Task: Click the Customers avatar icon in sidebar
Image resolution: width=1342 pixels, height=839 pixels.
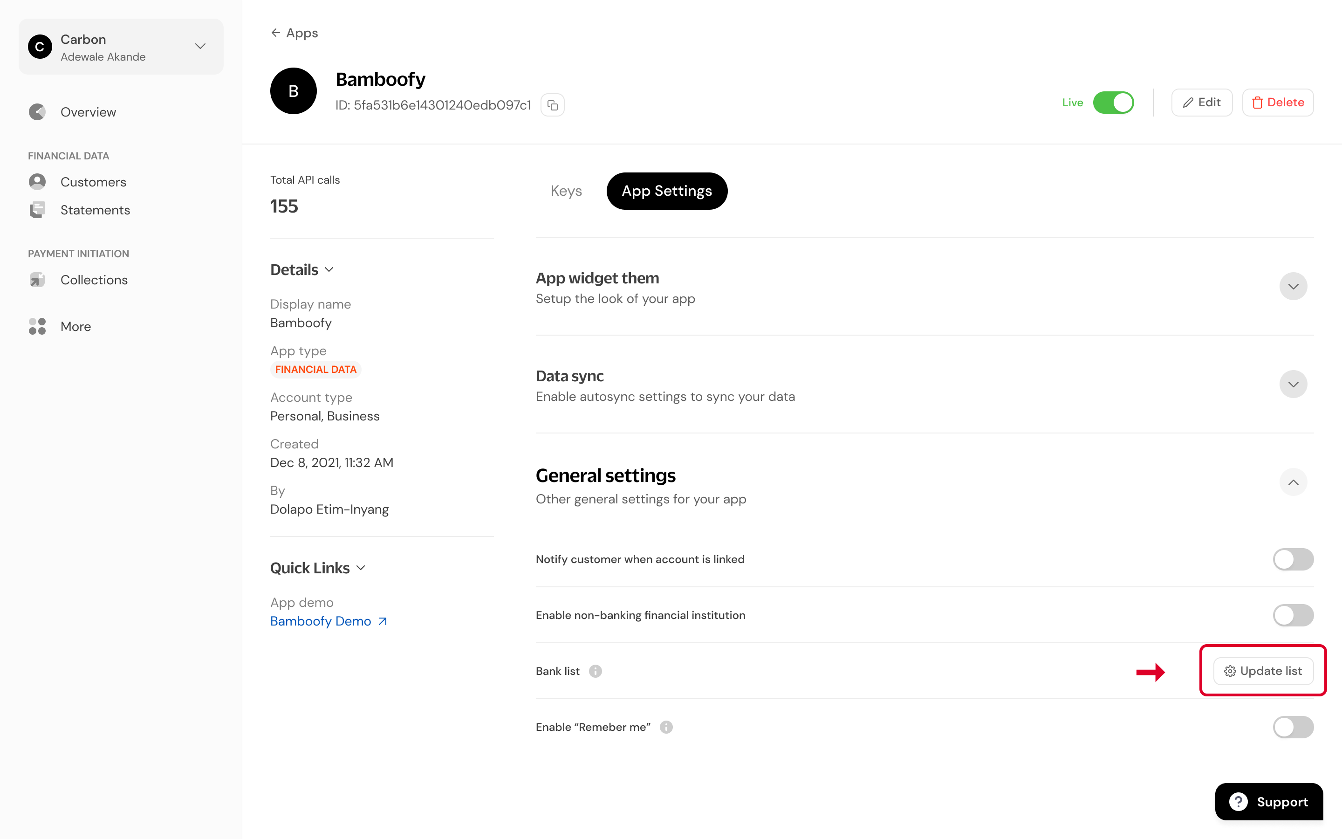Action: [x=37, y=181]
